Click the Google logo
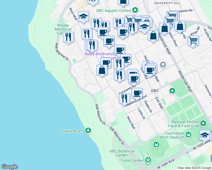Viewport: 212px width, 170px height. click(x=9, y=167)
